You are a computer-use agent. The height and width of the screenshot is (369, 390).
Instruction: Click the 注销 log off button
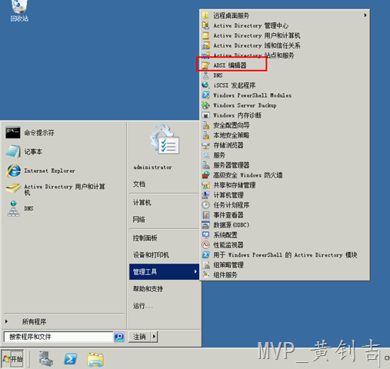click(140, 337)
